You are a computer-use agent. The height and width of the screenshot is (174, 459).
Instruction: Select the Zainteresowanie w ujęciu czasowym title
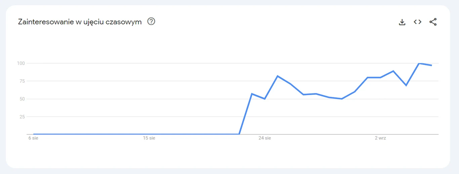80,22
